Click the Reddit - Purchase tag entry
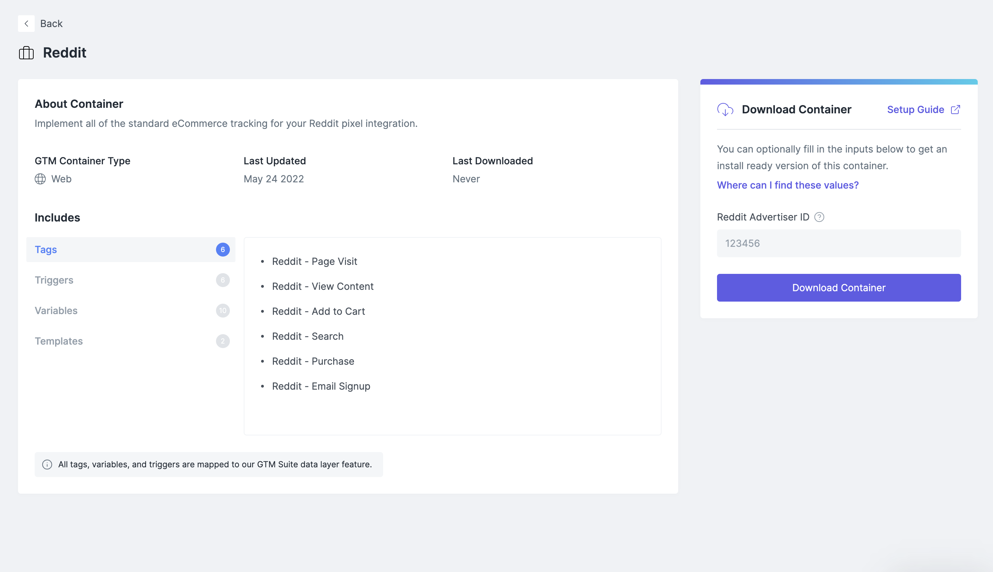Viewport: 993px width, 572px height. click(x=313, y=362)
